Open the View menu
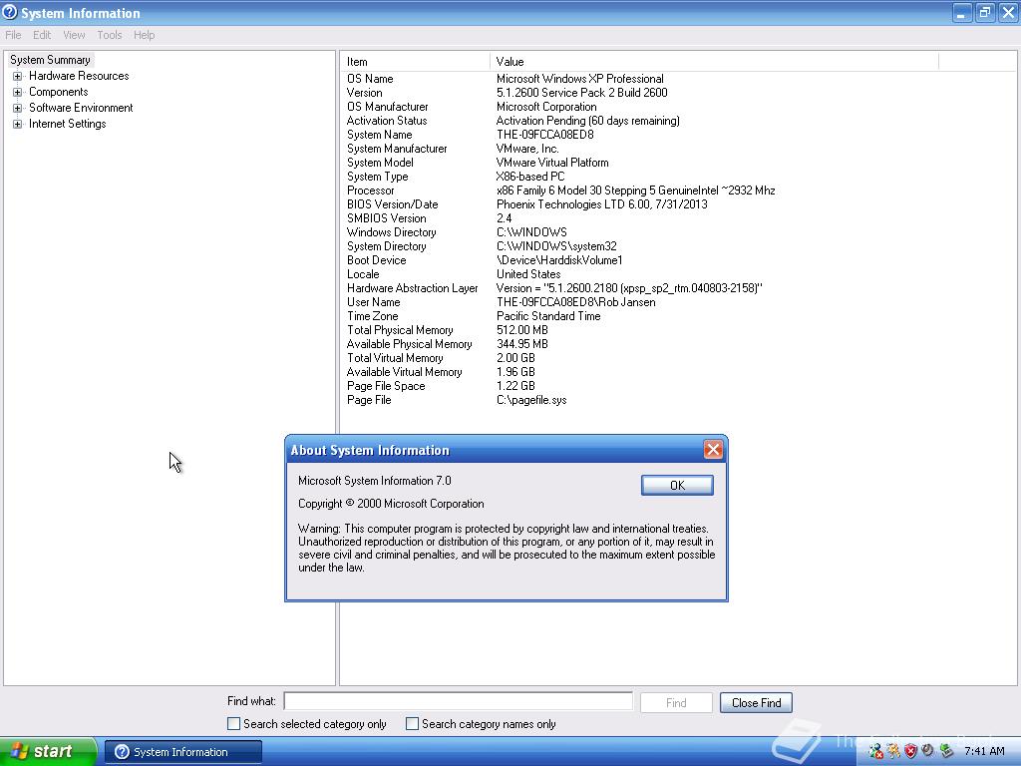The width and height of the screenshot is (1021, 766). tap(74, 35)
